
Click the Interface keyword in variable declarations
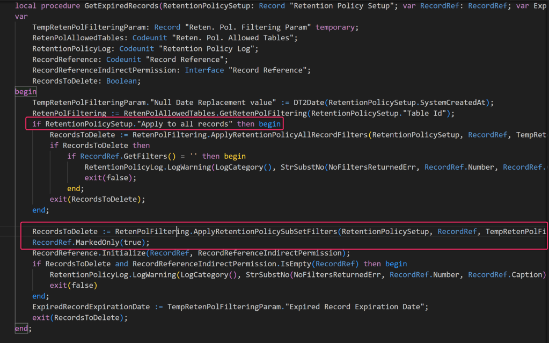tap(204, 70)
